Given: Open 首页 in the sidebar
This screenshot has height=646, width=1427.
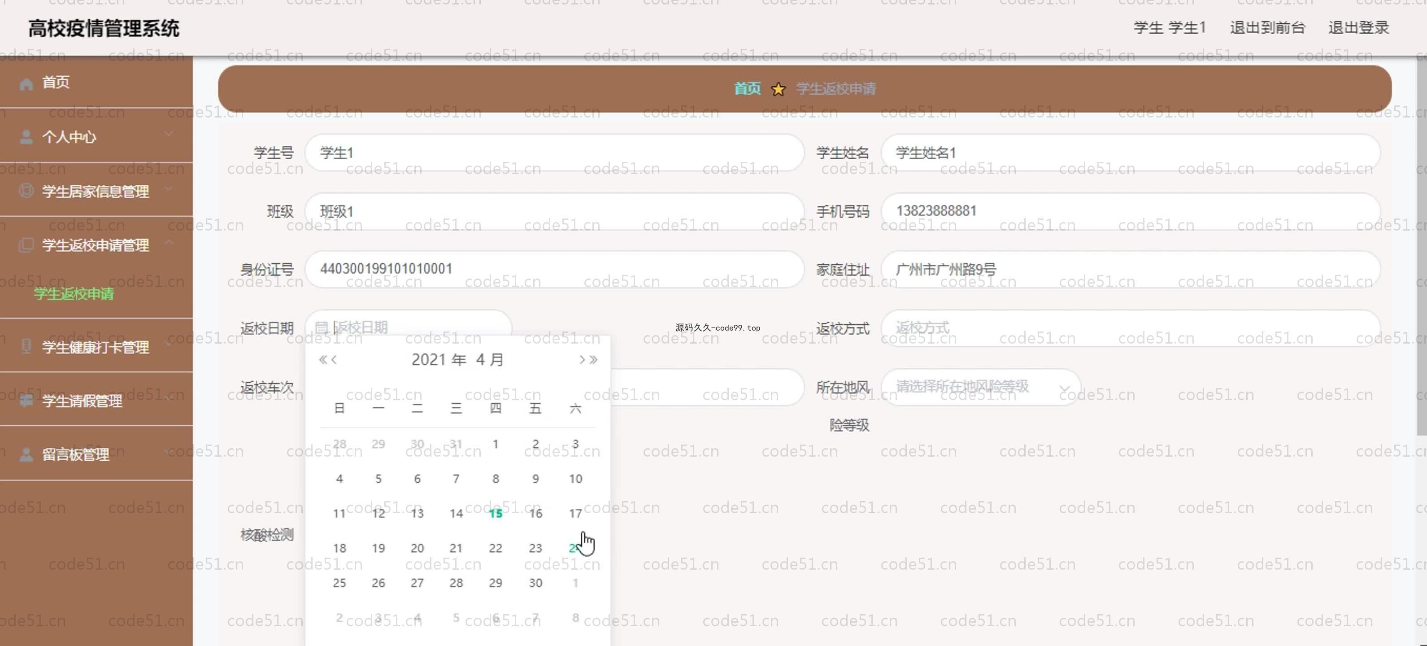Looking at the screenshot, I should [96, 83].
